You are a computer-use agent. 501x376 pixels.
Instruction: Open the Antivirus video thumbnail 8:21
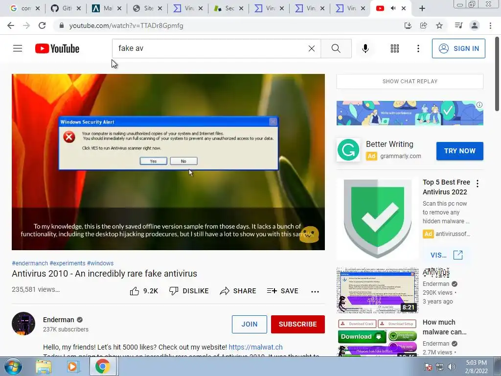pyautogui.click(x=377, y=291)
